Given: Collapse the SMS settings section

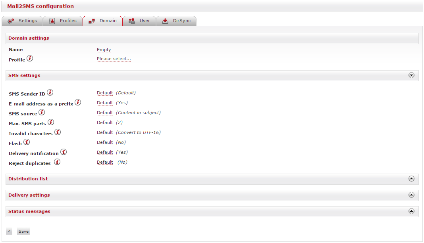Looking at the screenshot, I should pyautogui.click(x=411, y=75).
